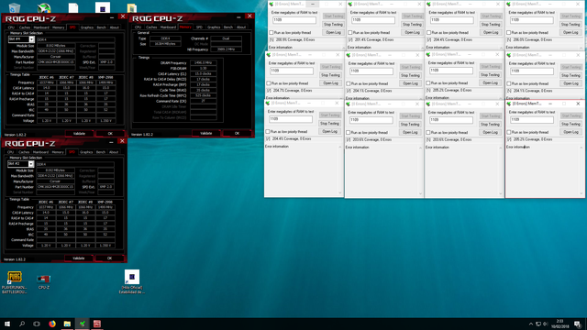
Task: Open the volume icon in the system tray
Action: [546, 324]
